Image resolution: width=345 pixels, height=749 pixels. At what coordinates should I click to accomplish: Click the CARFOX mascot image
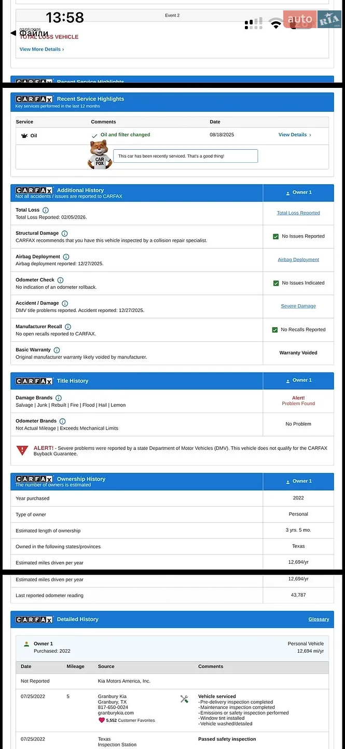pyautogui.click(x=100, y=154)
